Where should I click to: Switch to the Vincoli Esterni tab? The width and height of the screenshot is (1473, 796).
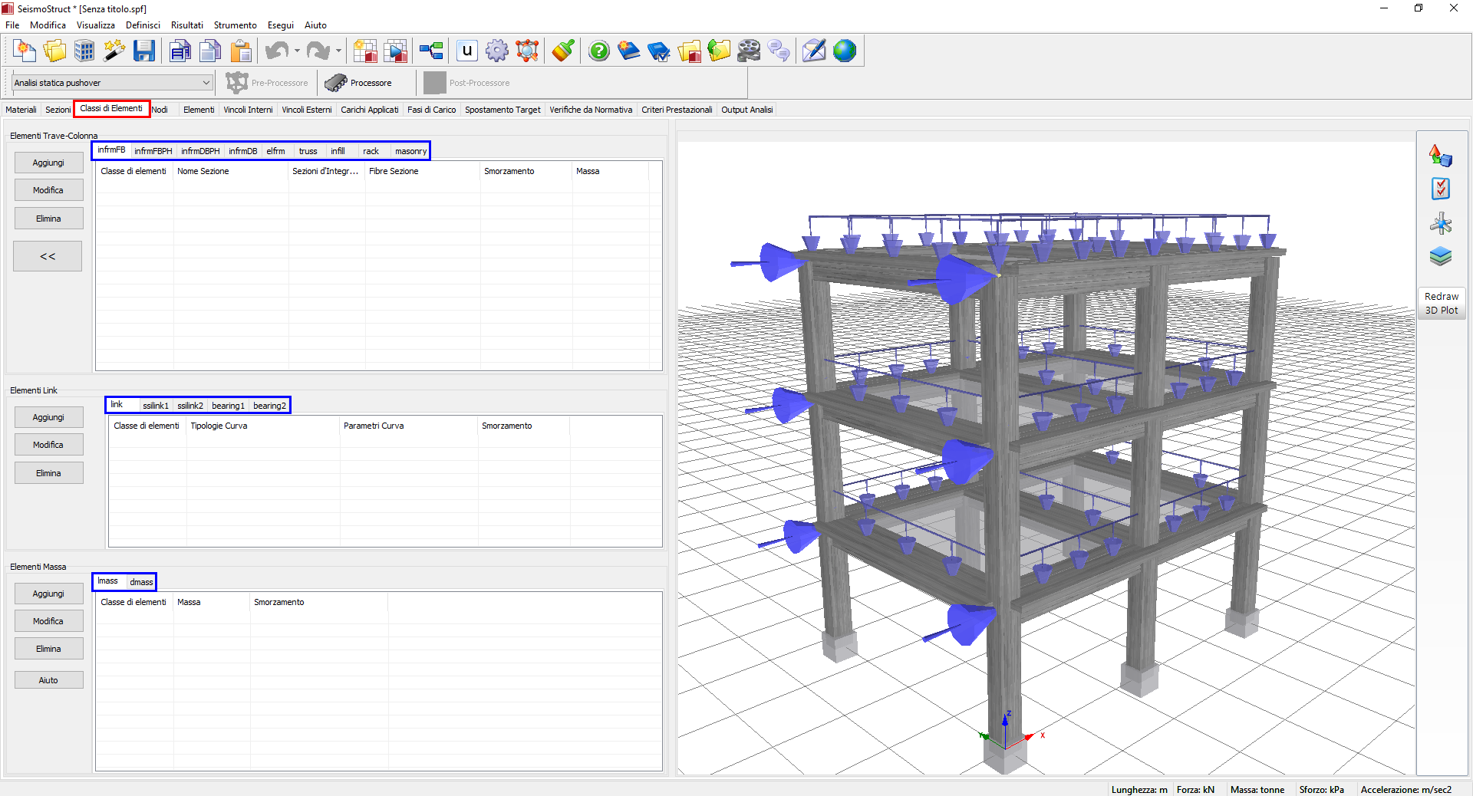306,110
